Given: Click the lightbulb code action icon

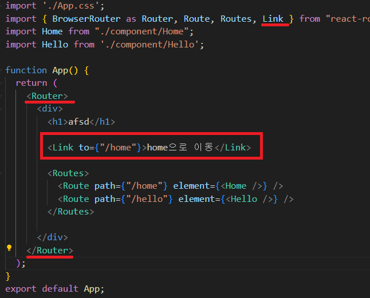Looking at the screenshot, I should coord(9,248).
